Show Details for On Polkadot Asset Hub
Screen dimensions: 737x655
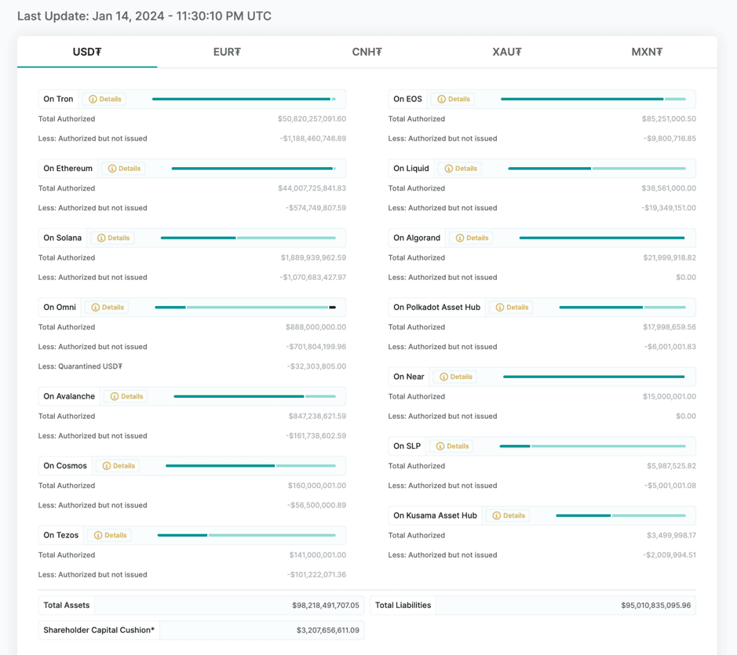coord(512,307)
